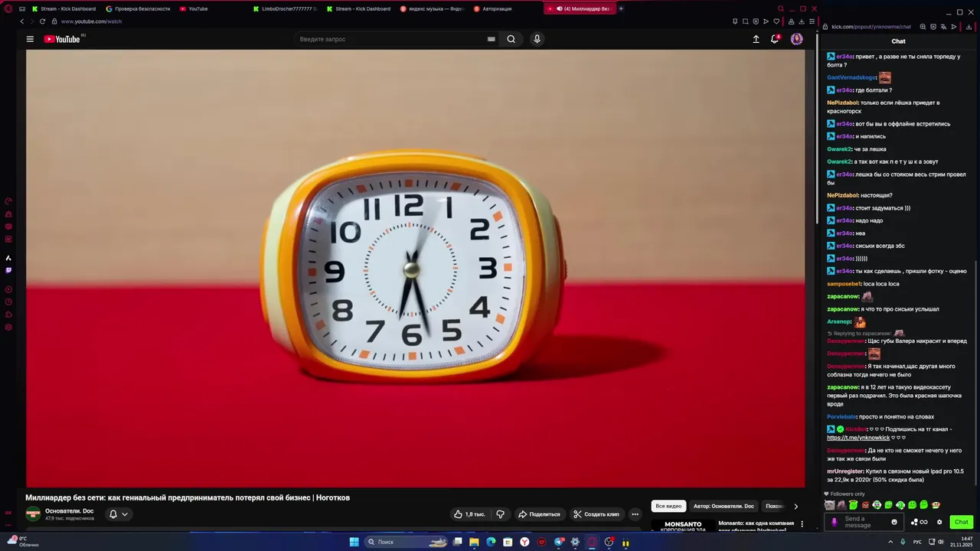Open Kick chat settings gear
This screenshot has width=980, height=551.
point(939,522)
